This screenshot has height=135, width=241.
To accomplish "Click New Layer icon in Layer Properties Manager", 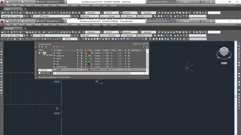I will (54, 47).
